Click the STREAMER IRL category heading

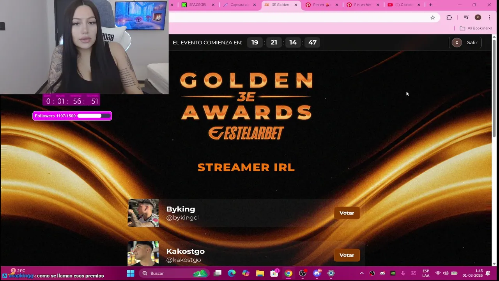246,167
